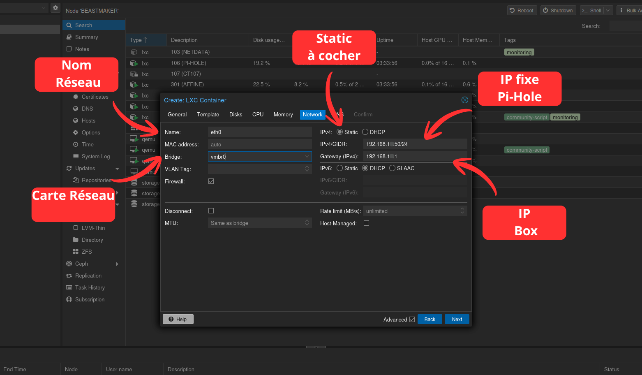The image size is (642, 375).
Task: Select the SLAAC IPv6 option
Action: pyautogui.click(x=392, y=168)
